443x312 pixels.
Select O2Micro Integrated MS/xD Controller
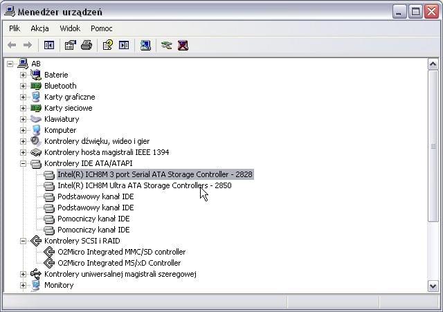119,263
